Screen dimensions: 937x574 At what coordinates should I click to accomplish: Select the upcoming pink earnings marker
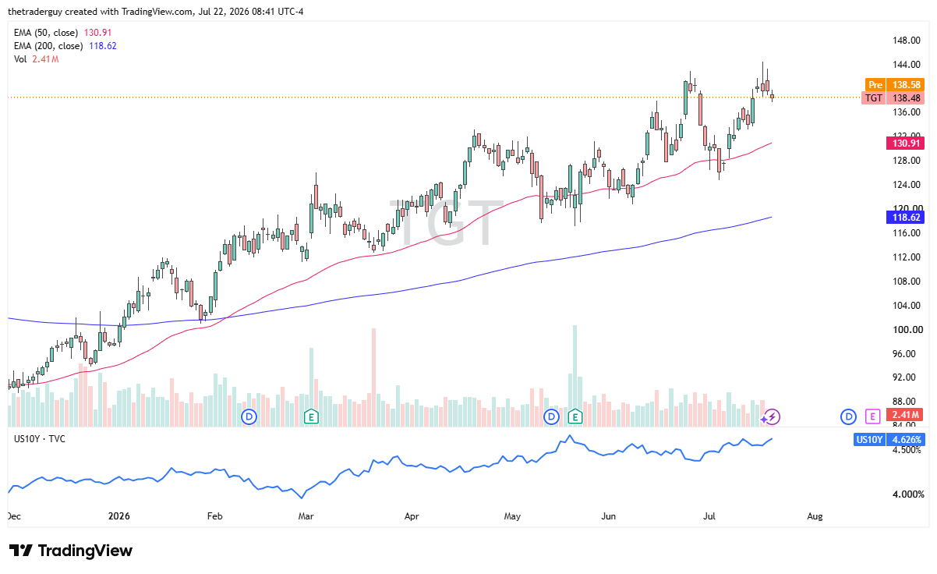pos(872,416)
